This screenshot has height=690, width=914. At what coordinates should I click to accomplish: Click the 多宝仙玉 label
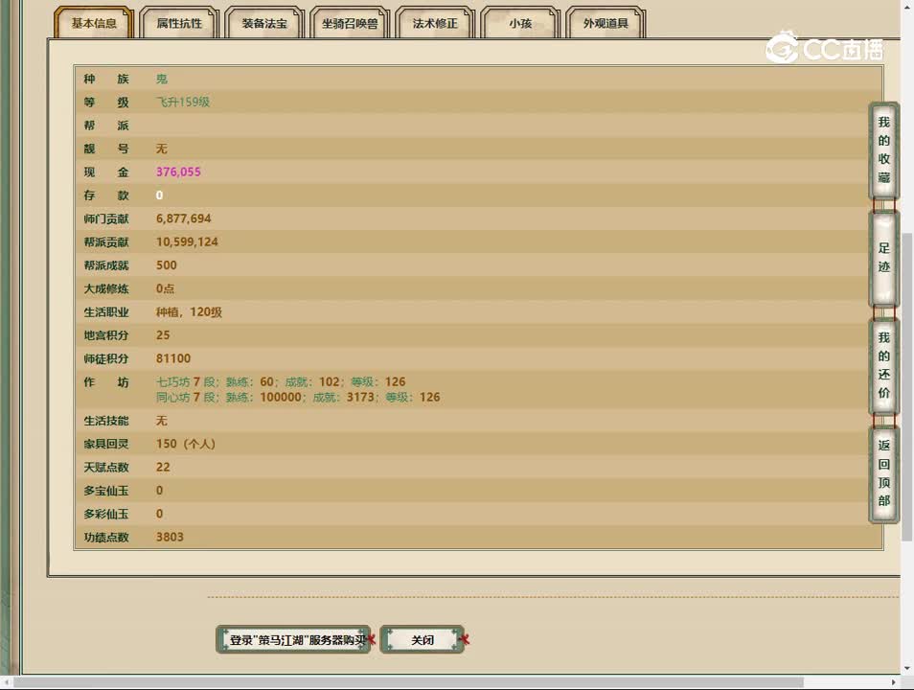tap(106, 491)
